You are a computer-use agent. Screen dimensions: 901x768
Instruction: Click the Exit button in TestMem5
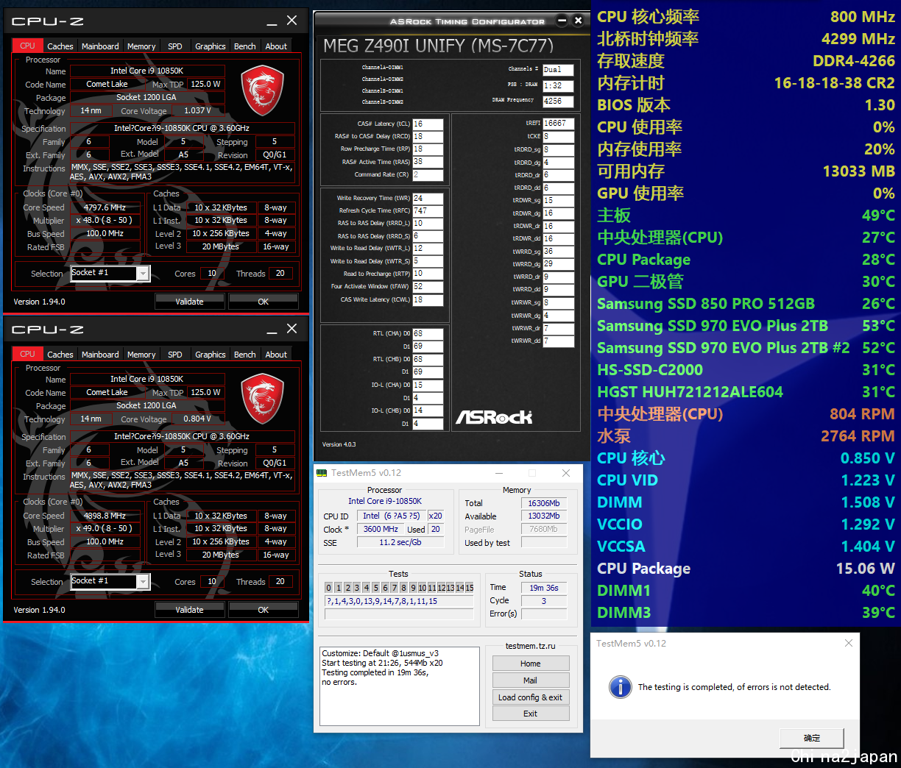[531, 714]
